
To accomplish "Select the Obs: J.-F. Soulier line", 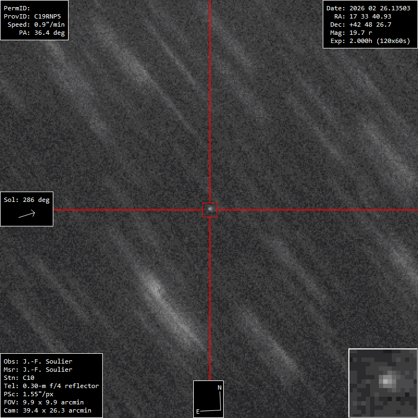I will [38, 361].
